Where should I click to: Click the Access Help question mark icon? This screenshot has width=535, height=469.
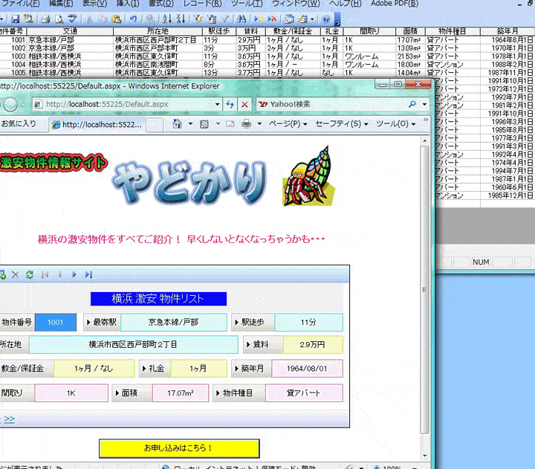[x=326, y=19]
